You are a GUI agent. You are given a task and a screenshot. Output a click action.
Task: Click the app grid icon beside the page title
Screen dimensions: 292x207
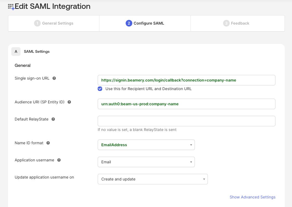(x=11, y=7)
